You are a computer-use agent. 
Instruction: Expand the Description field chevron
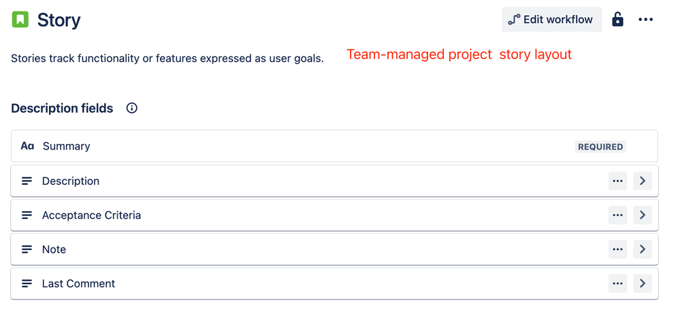643,181
